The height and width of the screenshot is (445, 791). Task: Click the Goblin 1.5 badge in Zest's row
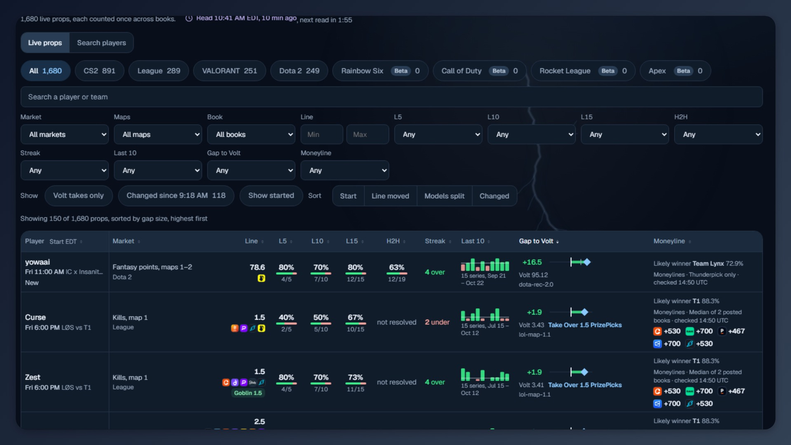pos(248,393)
